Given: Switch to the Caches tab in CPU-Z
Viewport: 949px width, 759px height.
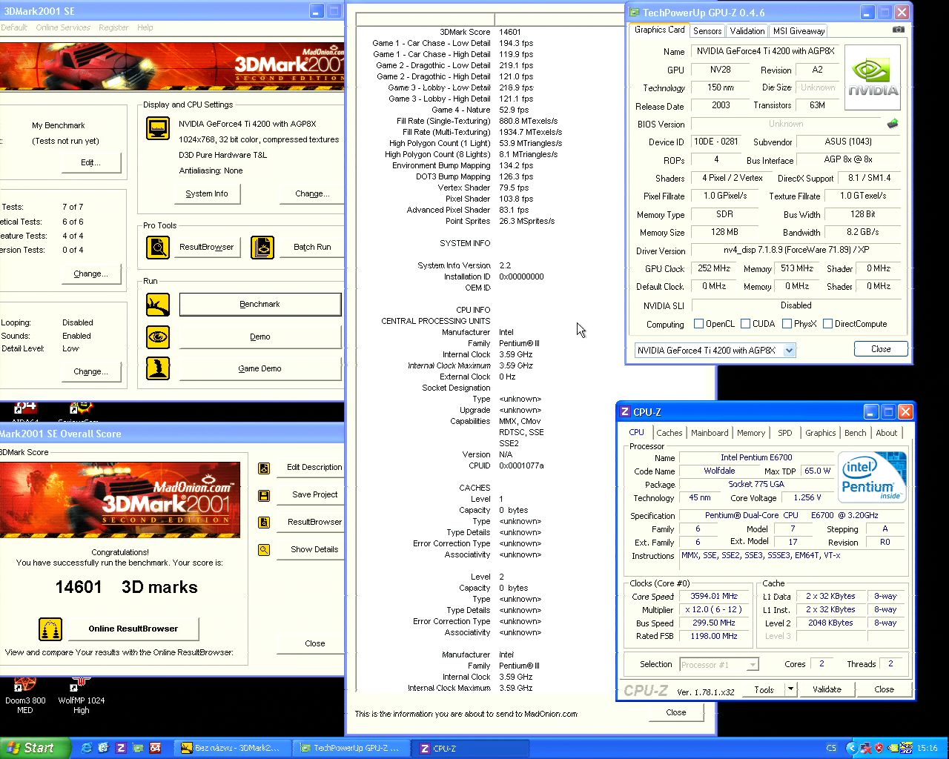Looking at the screenshot, I should (669, 433).
